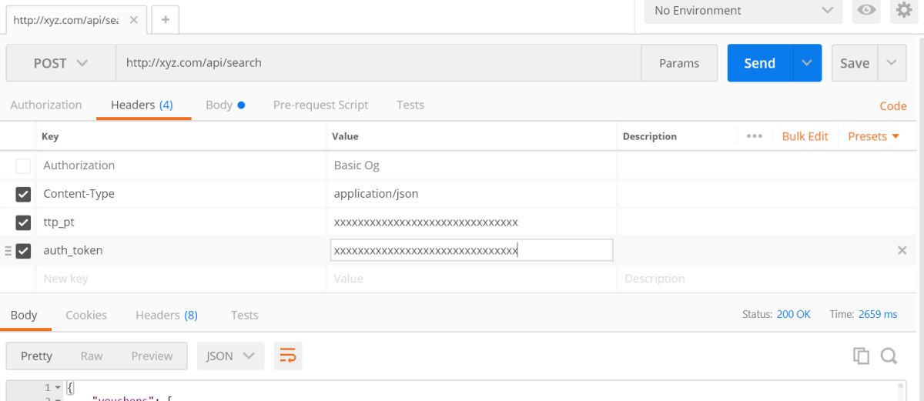This screenshot has height=401, width=924.
Task: Open the JSON format dropdown
Action: click(230, 356)
